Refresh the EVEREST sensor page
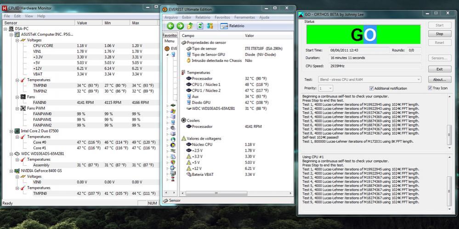The image size is (459, 229). [200, 26]
